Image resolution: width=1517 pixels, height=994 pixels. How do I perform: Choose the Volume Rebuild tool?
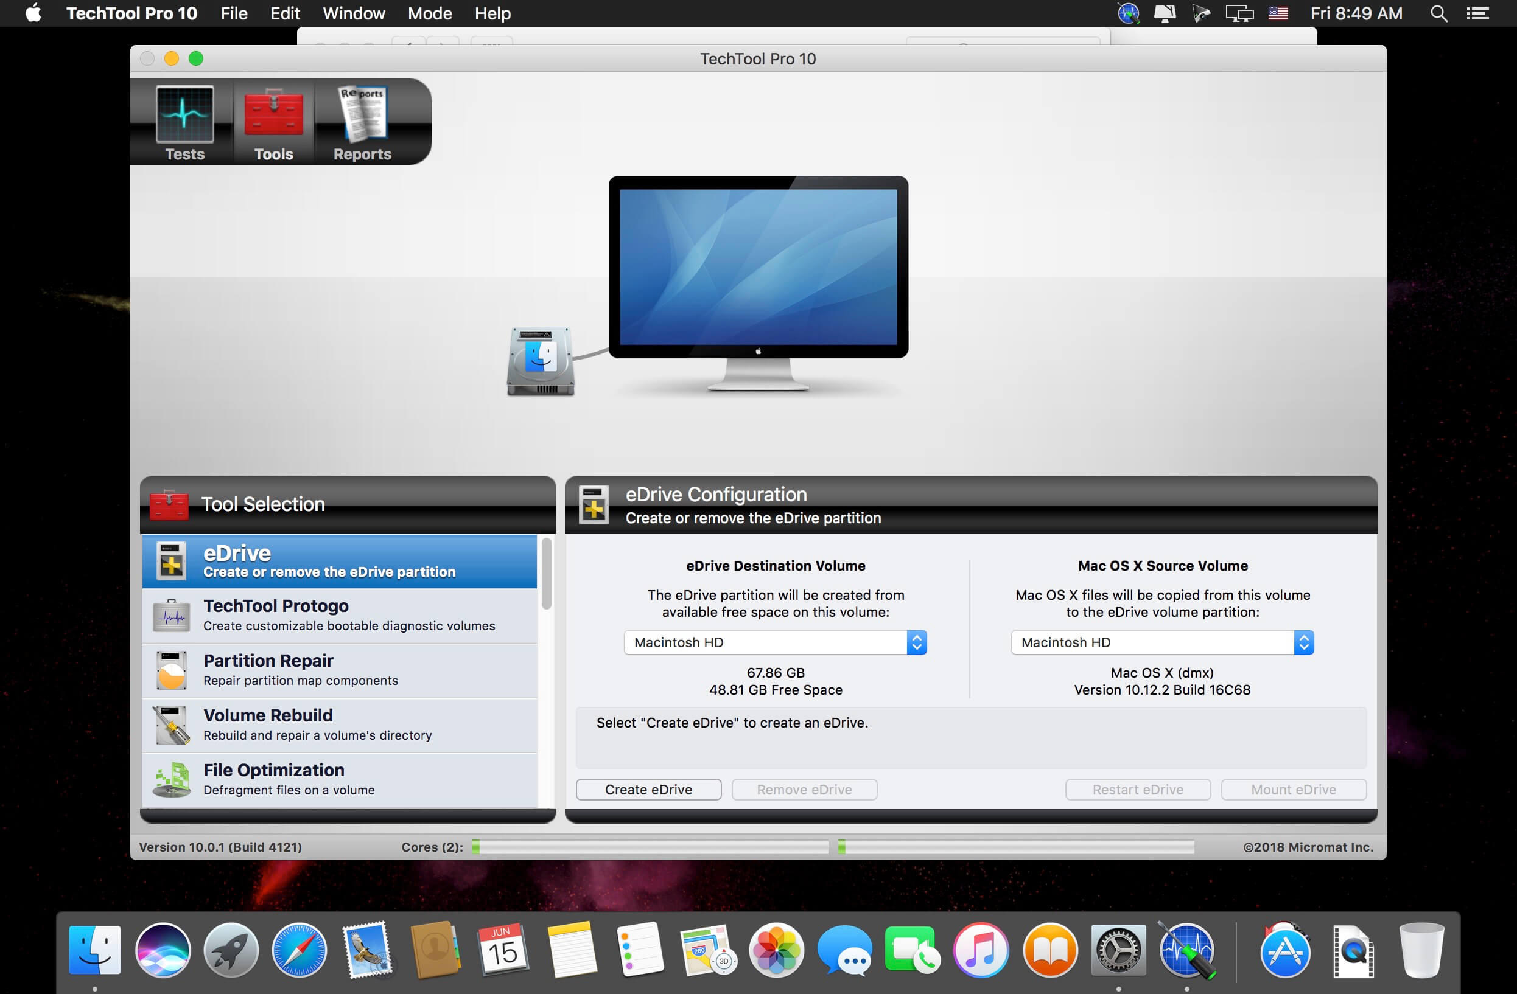click(x=339, y=725)
